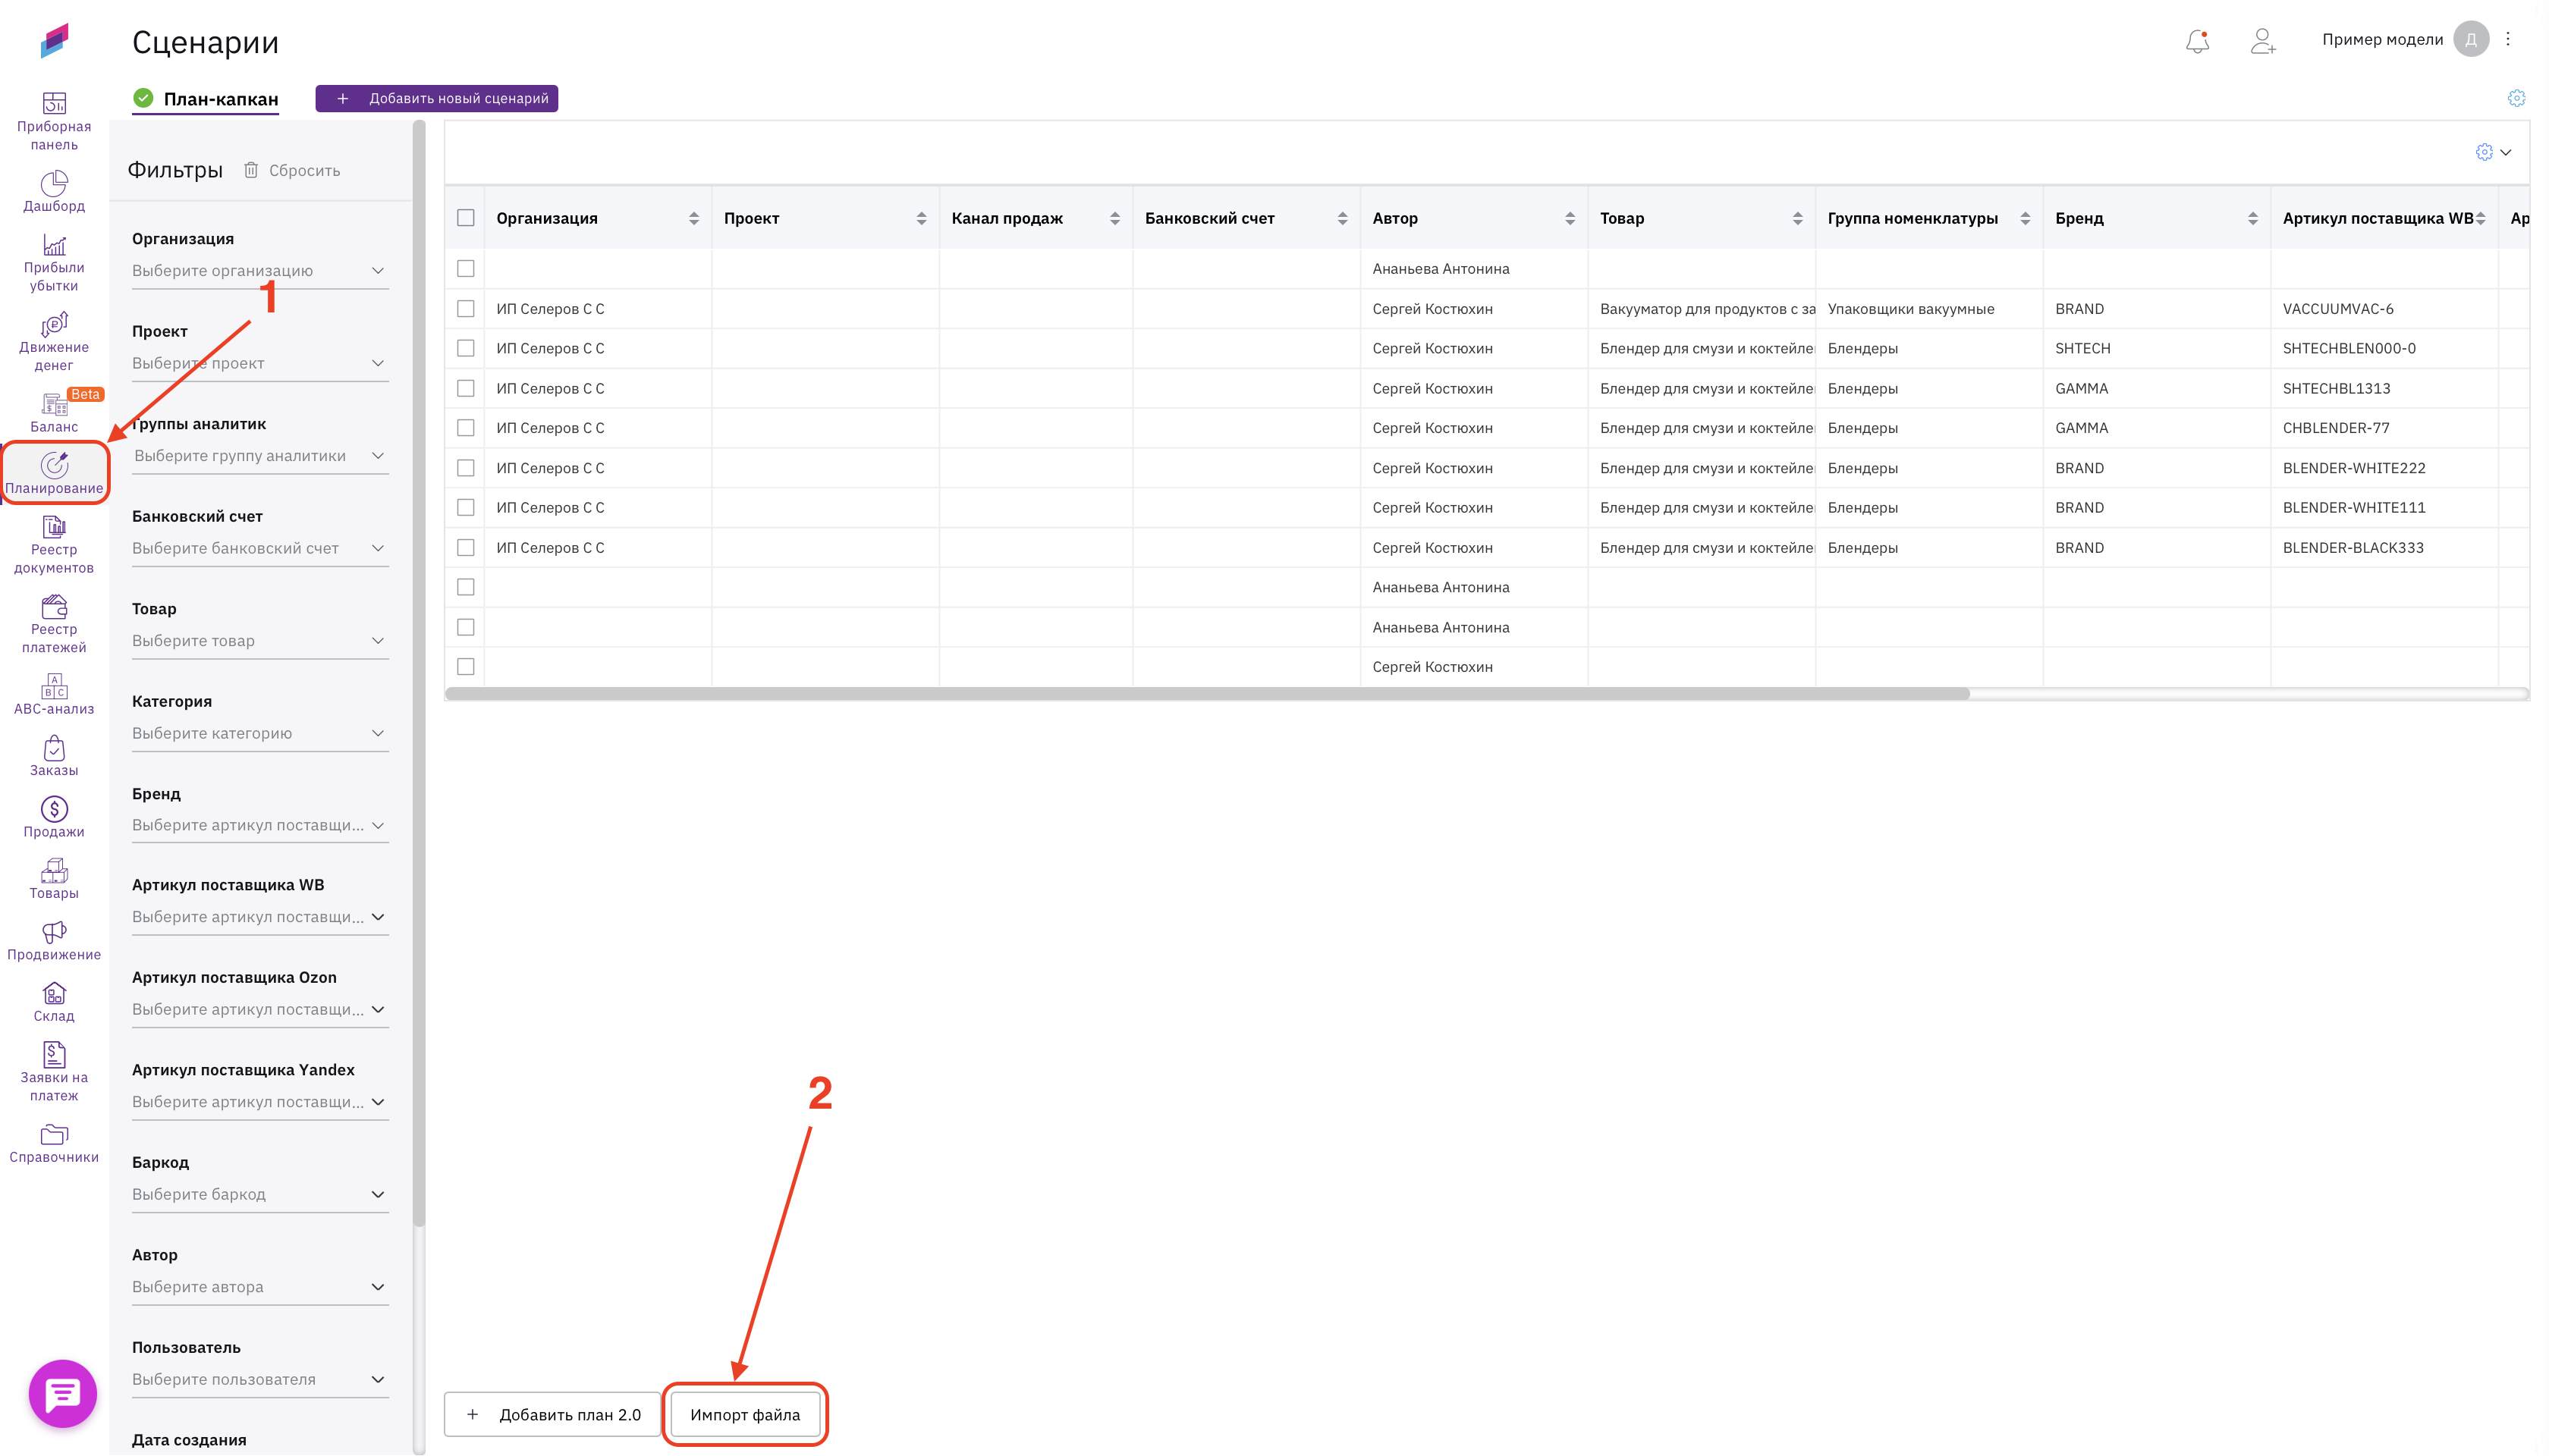Expand the Выберите автора dropdown
The height and width of the screenshot is (1456, 2549).
pyautogui.click(x=259, y=1287)
